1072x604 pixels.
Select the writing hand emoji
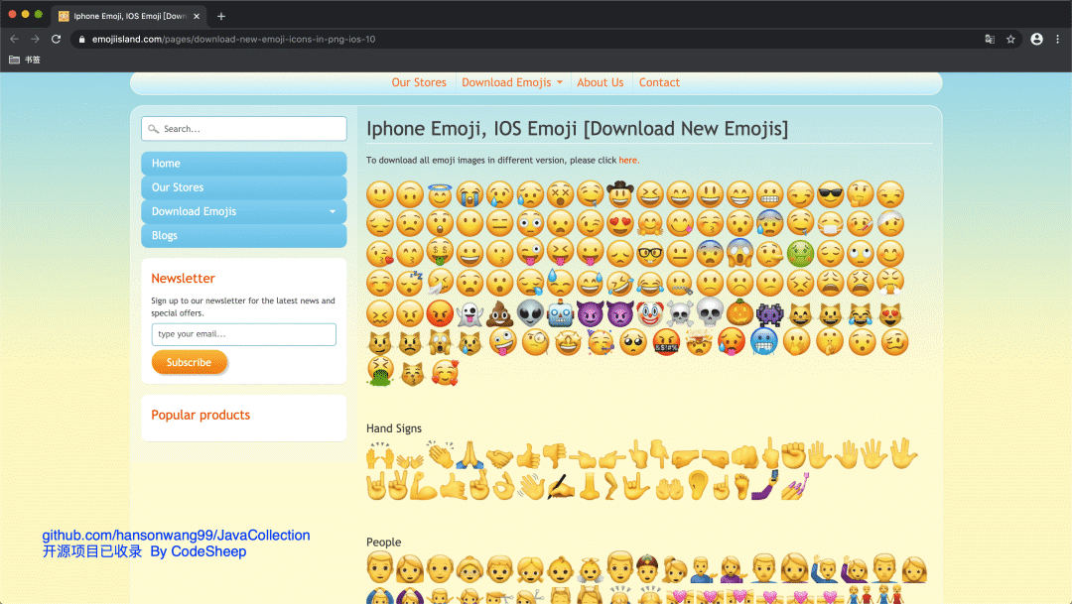pos(561,487)
